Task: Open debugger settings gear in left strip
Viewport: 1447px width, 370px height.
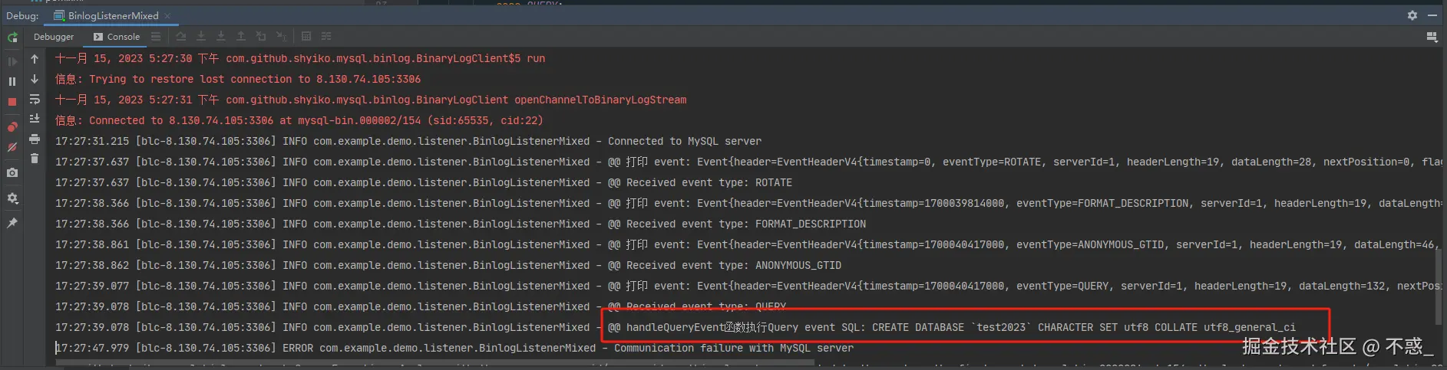Action: point(12,198)
